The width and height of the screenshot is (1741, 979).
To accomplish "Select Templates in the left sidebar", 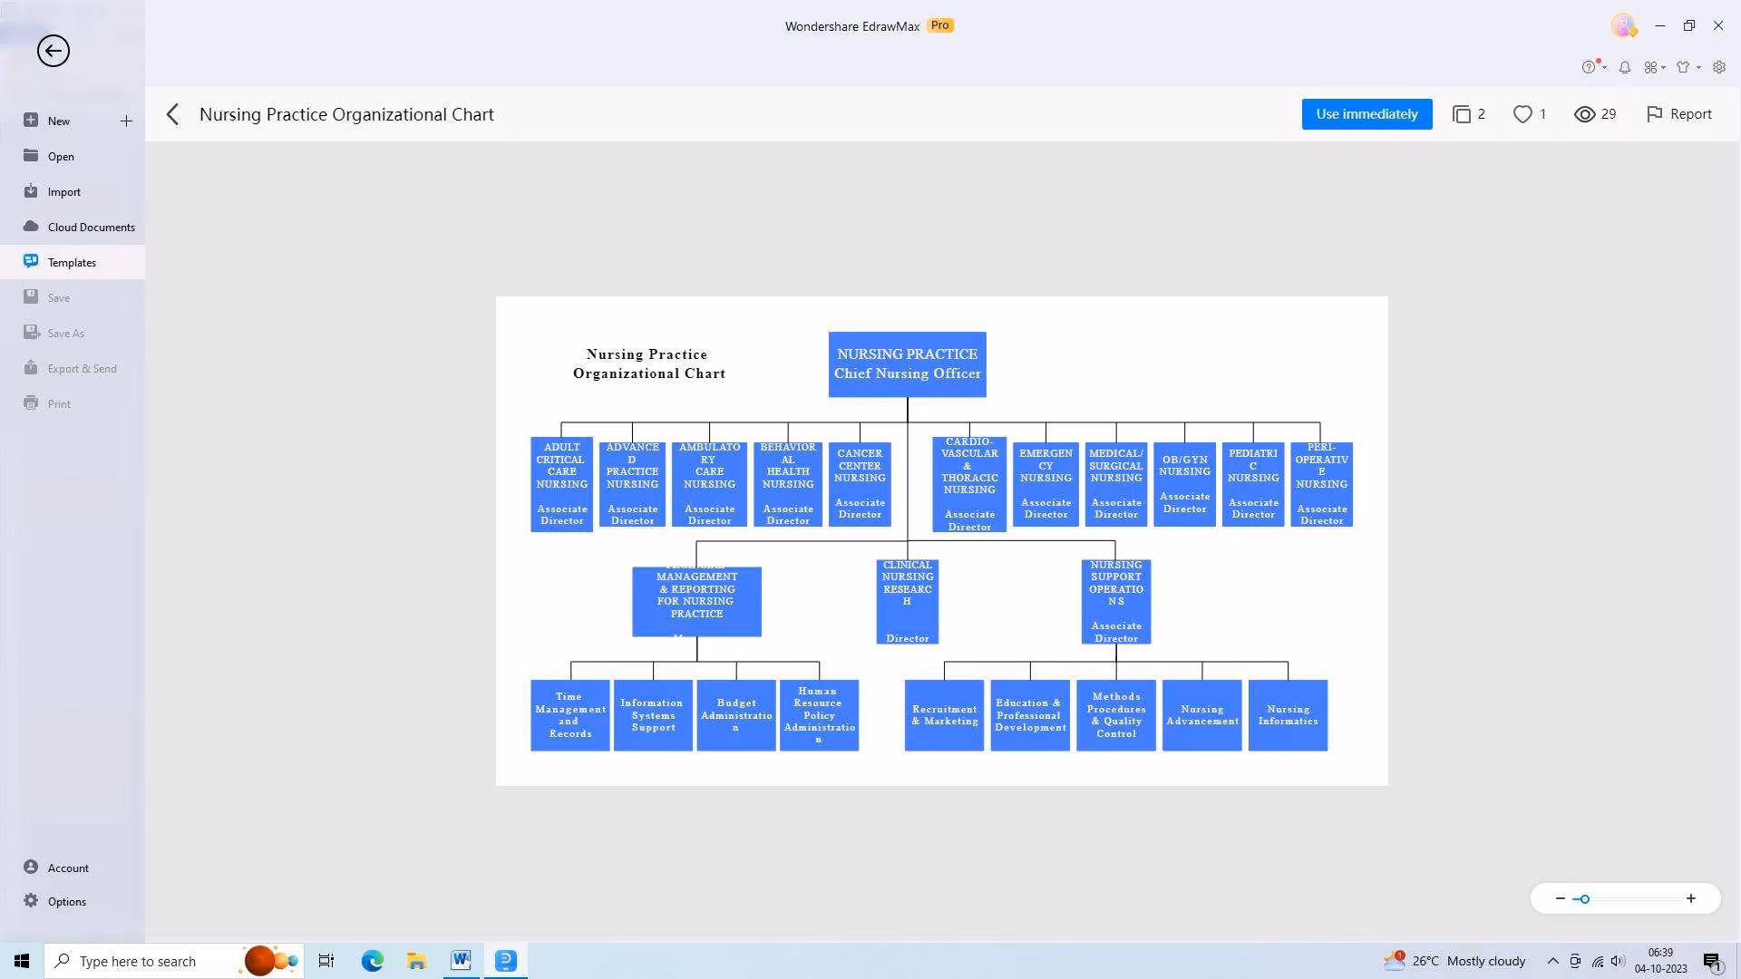I will 72,262.
